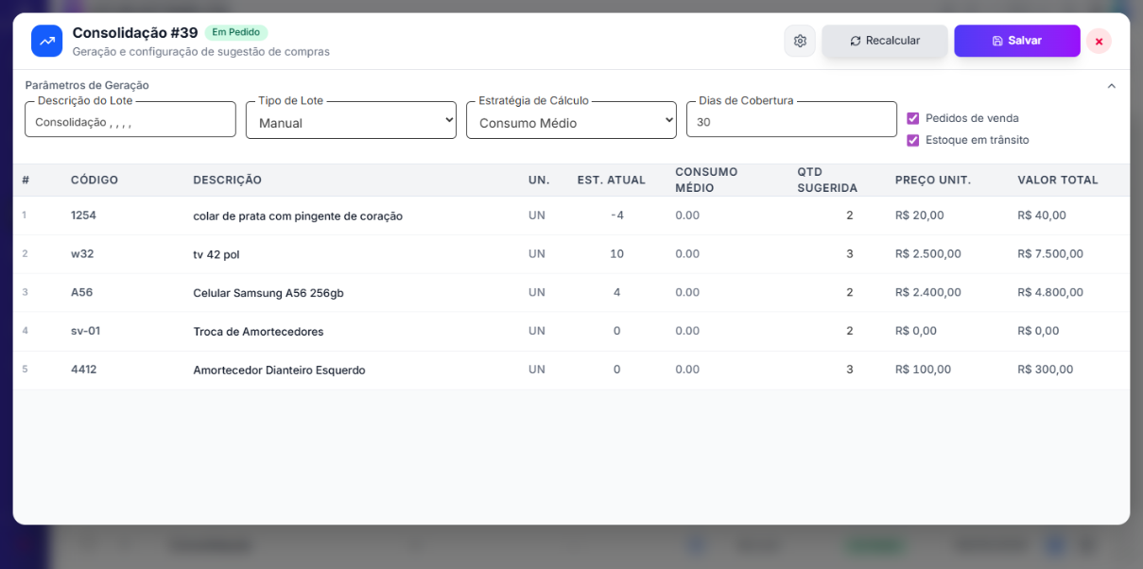Select the w32 code cell
1143x569 pixels.
82,253
